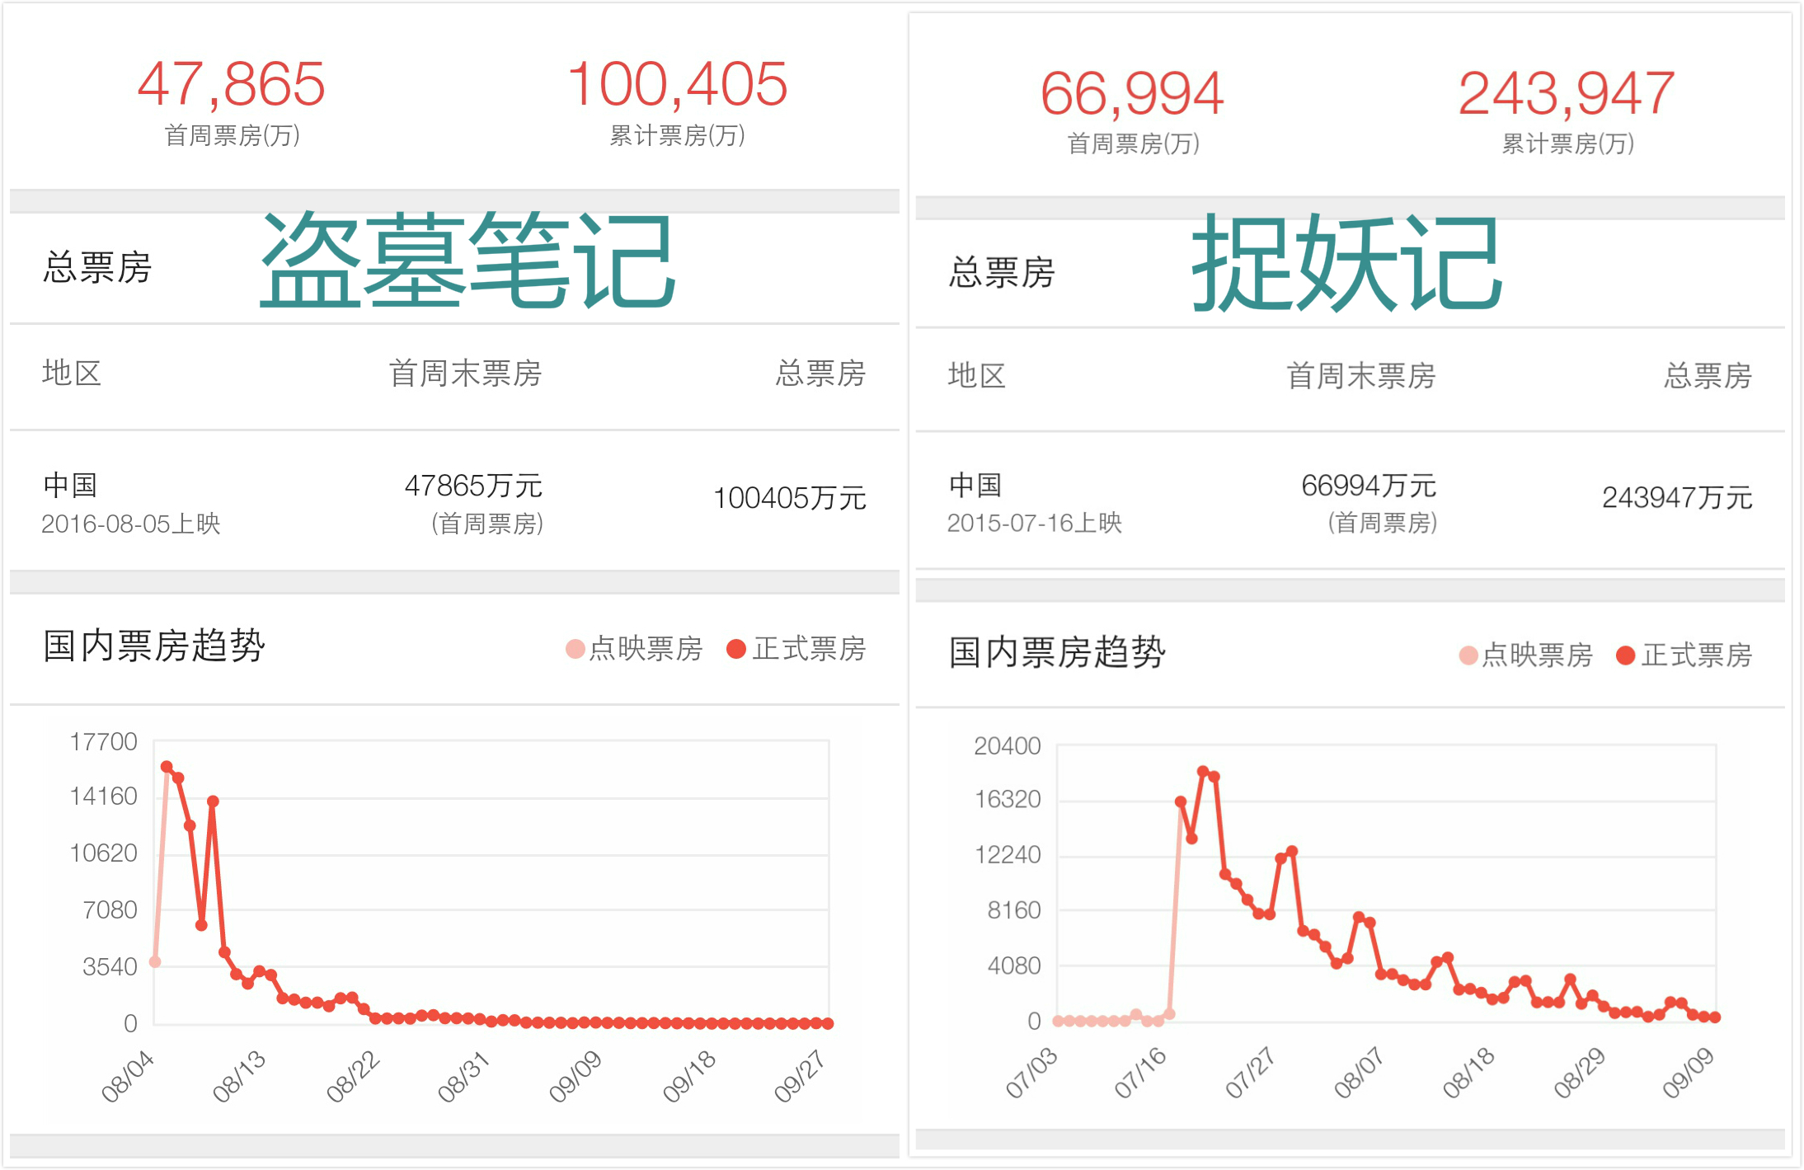Click 中国 region label in 捉妖记 row

click(975, 486)
